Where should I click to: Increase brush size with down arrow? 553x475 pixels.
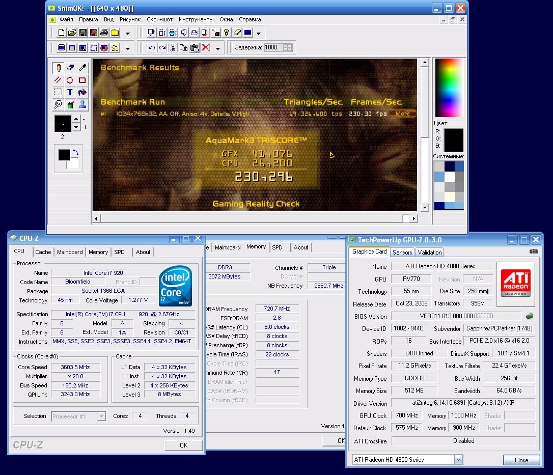coord(76,127)
